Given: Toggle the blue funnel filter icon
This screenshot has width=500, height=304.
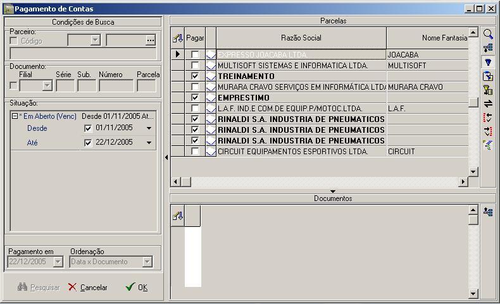Looking at the screenshot, I should click(488, 62).
